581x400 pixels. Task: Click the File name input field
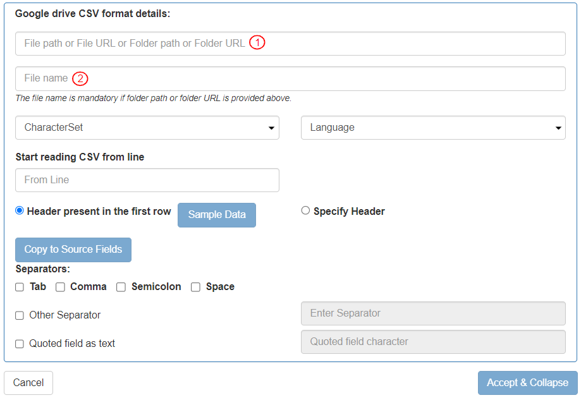(x=290, y=78)
